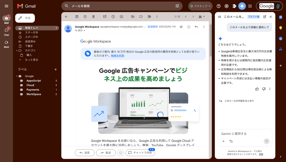The width and height of the screenshot is (286, 162).
Task: Open Google Calendar in side panel
Action: (x=281, y=17)
